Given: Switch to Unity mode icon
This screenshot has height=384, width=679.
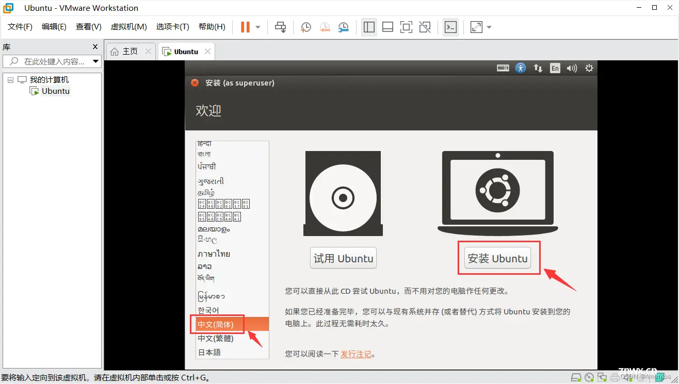Looking at the screenshot, I should (425, 27).
